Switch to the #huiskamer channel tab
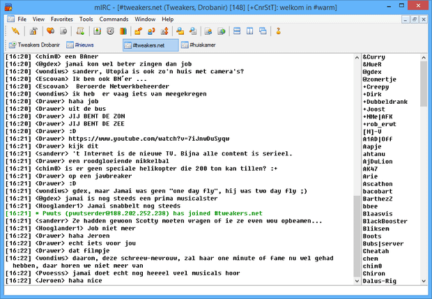Screen dimensions: 432x299 pos(199,45)
